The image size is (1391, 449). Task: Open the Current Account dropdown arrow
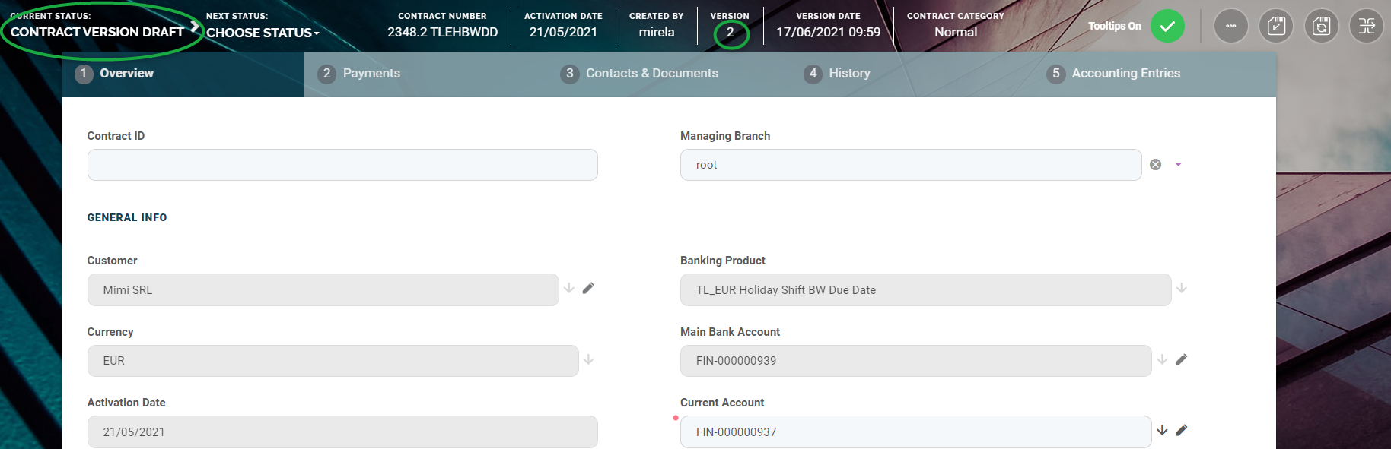click(1162, 431)
